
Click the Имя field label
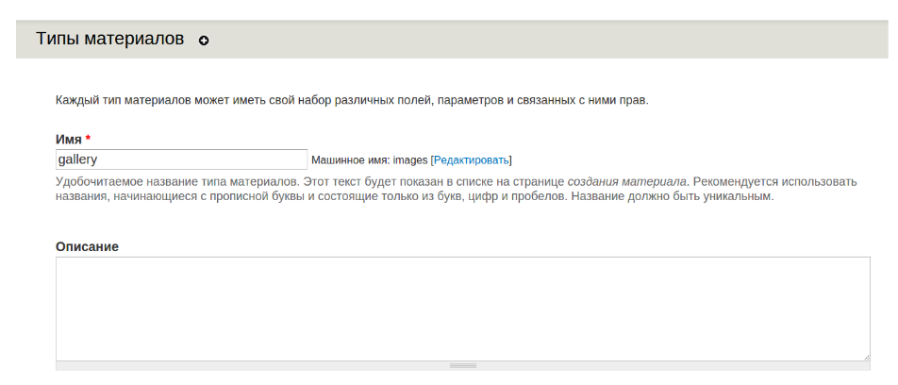point(68,140)
